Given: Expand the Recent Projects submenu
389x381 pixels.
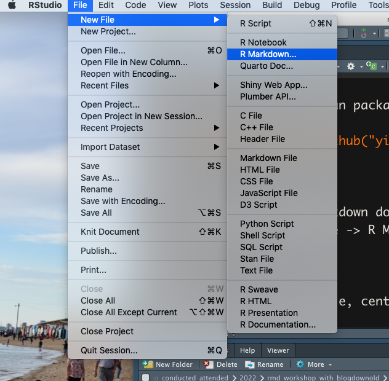Looking at the screenshot, I should point(147,128).
